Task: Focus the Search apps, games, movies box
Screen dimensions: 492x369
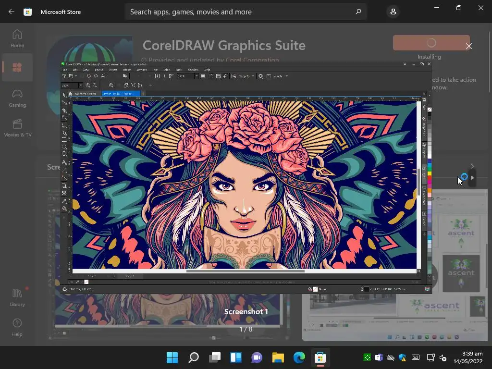Action: click(246, 12)
